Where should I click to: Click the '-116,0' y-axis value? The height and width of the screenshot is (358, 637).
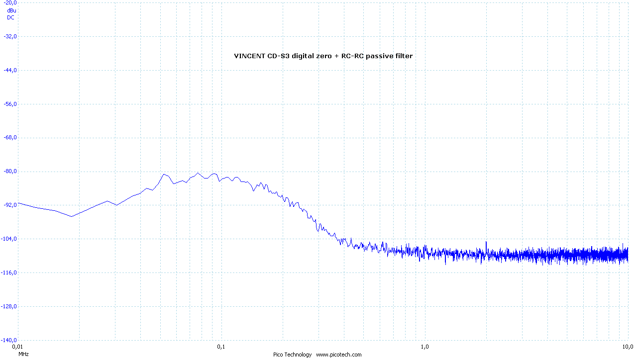click(9, 272)
